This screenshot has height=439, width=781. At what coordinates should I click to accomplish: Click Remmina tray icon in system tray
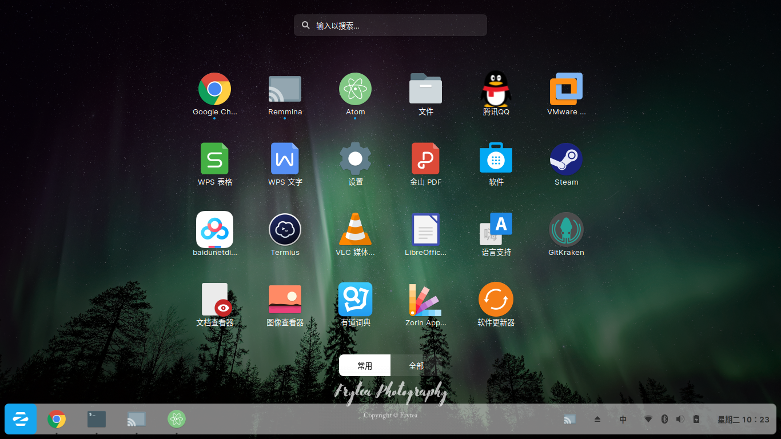tap(569, 420)
